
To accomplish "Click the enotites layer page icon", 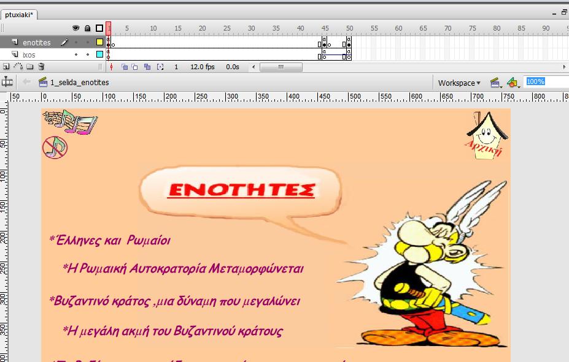I will point(15,42).
